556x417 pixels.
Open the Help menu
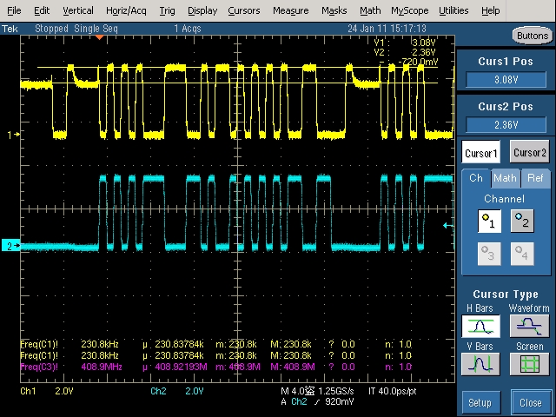tap(490, 10)
